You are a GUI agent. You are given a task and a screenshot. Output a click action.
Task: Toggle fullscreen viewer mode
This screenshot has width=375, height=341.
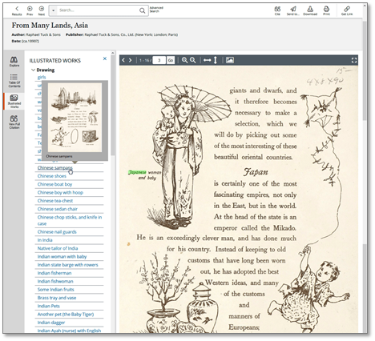point(354,60)
